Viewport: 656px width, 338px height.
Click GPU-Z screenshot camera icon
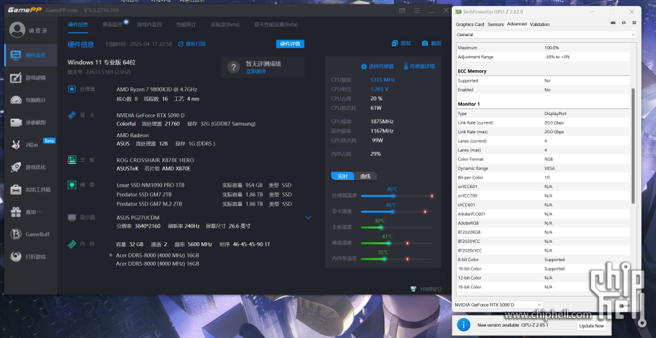613,23
